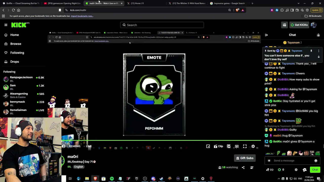Viewport: 324px width, 182px height.
Task: Click the Send a message field
Action: pyautogui.click(x=292, y=161)
